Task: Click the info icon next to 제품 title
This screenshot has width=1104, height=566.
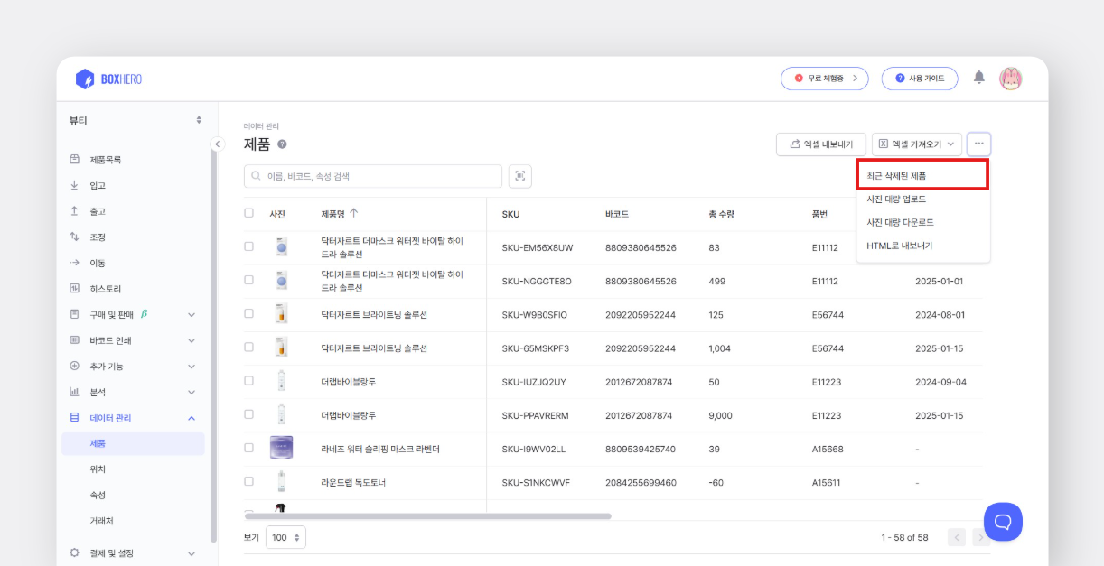Action: [x=282, y=144]
